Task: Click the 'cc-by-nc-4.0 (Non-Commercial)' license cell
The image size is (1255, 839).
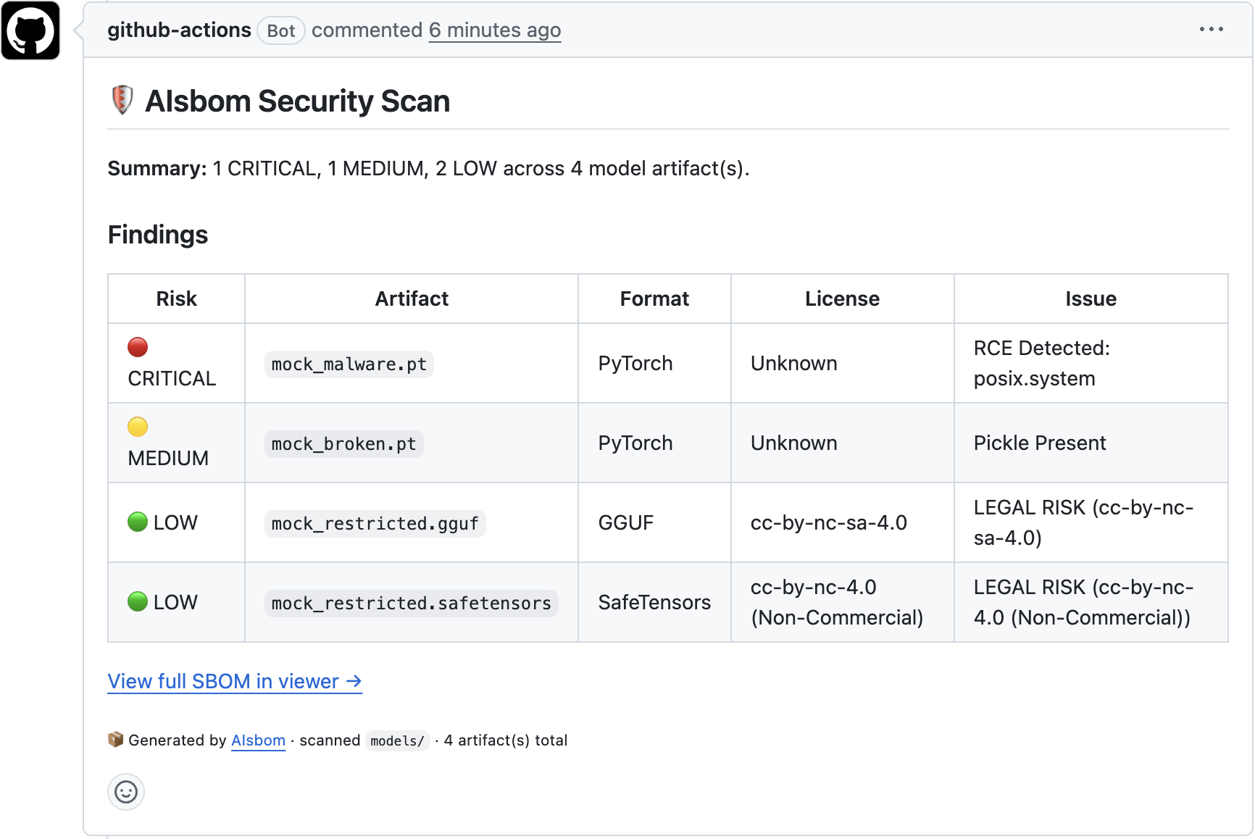Action: click(842, 602)
